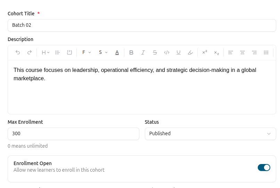Open the Status dropdown showing Published

tap(211, 134)
